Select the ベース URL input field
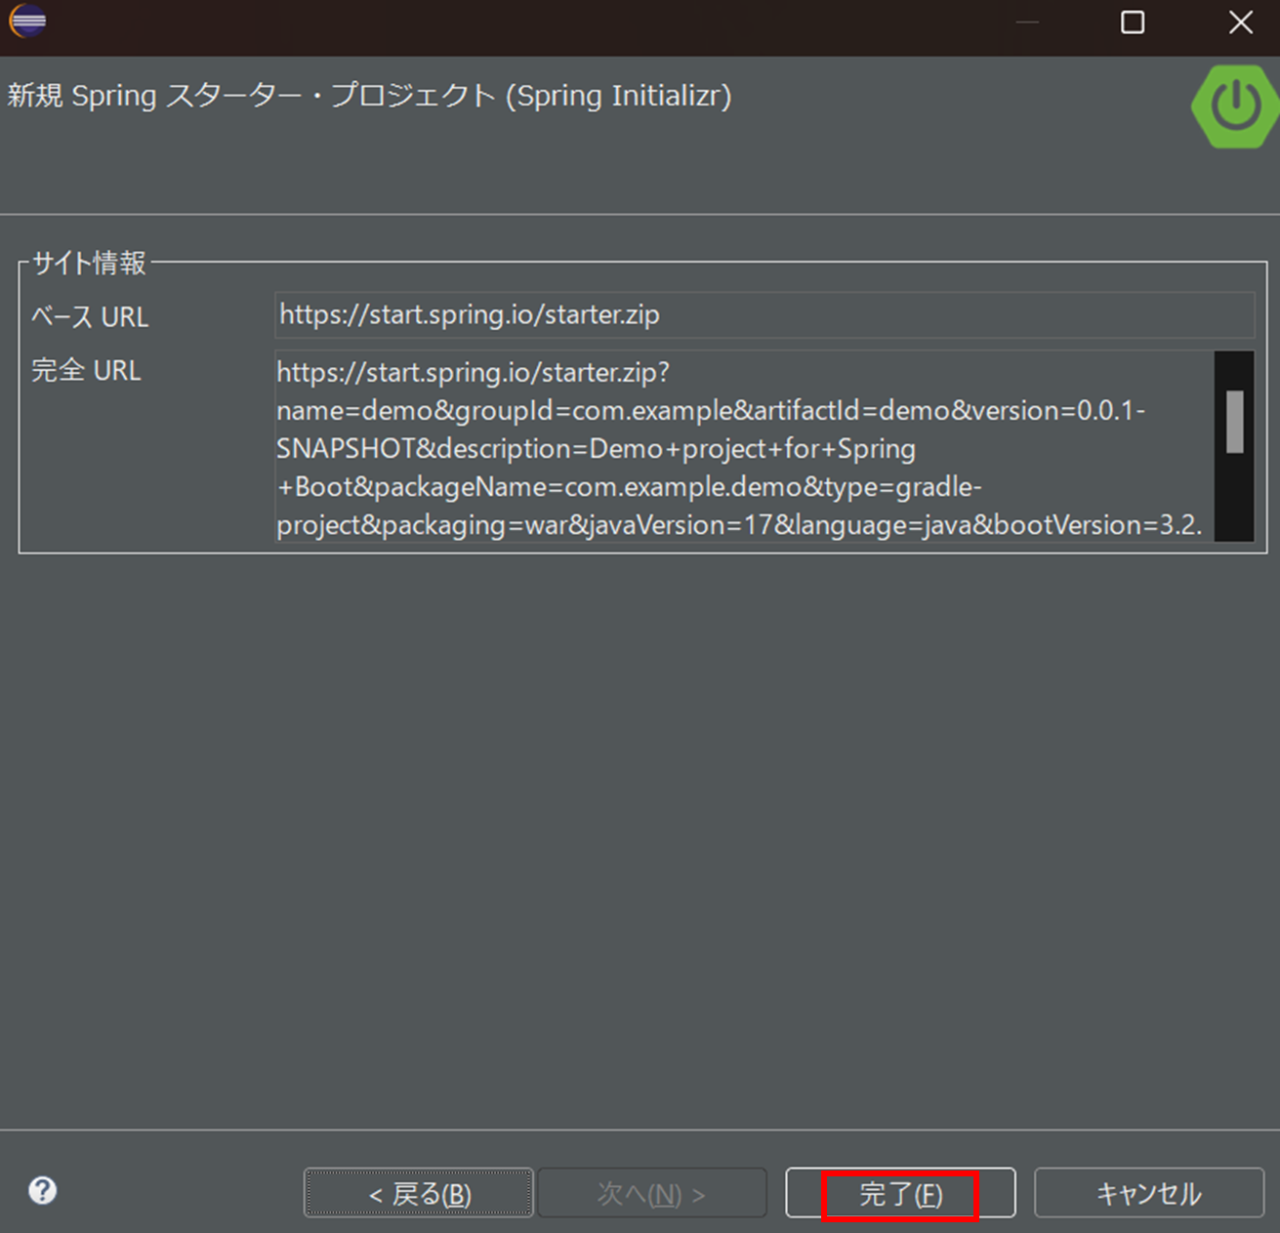The height and width of the screenshot is (1233, 1280). tap(683, 314)
